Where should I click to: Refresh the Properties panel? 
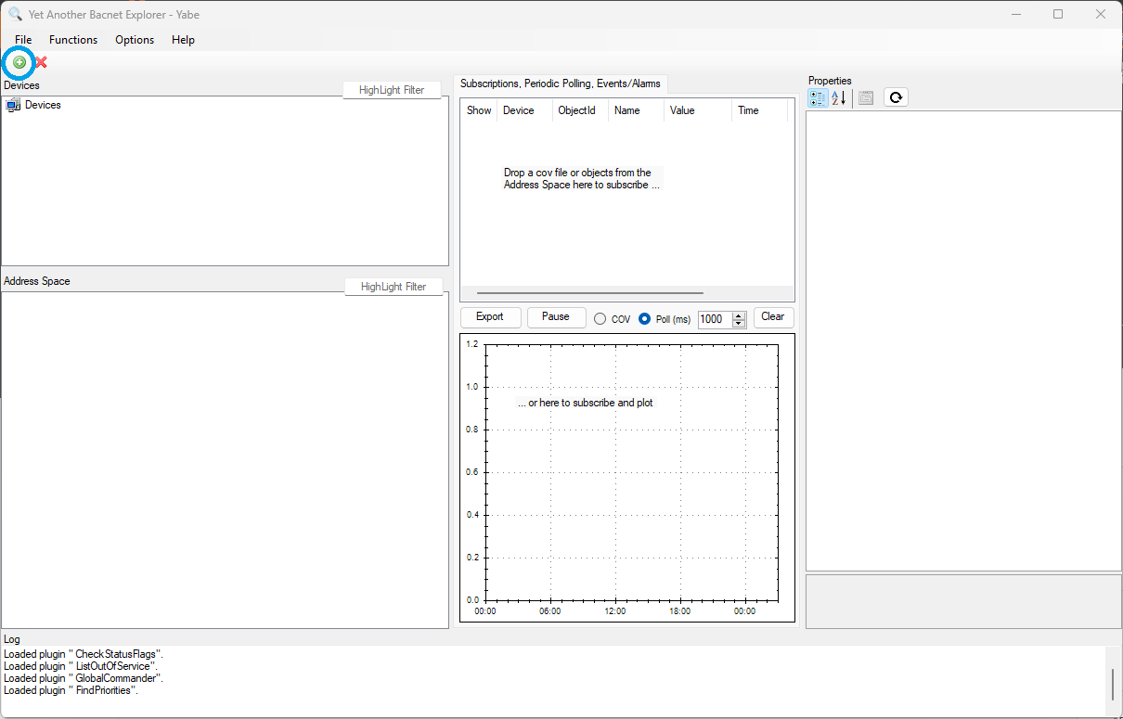coord(896,97)
